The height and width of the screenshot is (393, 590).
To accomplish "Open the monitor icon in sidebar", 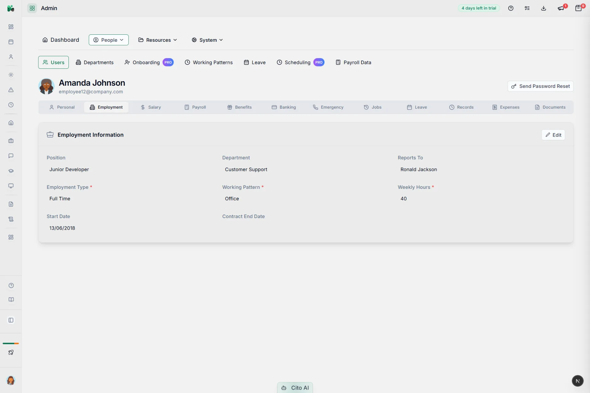I will point(11,186).
